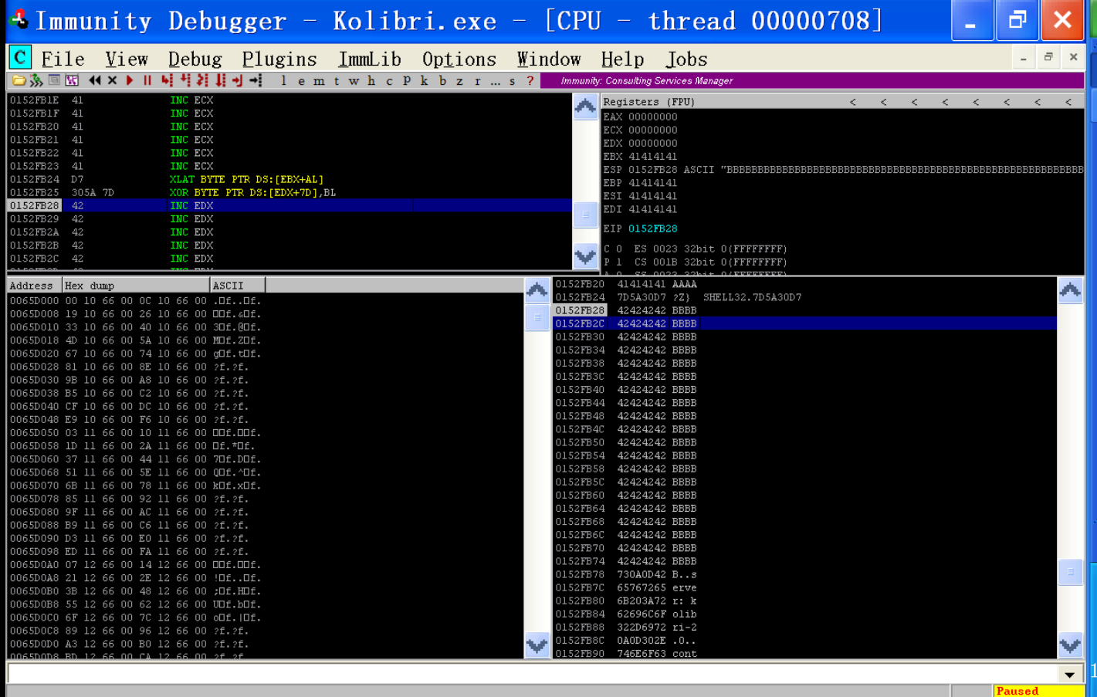Open the Debug menu
The height and width of the screenshot is (697, 1097).
click(x=195, y=59)
